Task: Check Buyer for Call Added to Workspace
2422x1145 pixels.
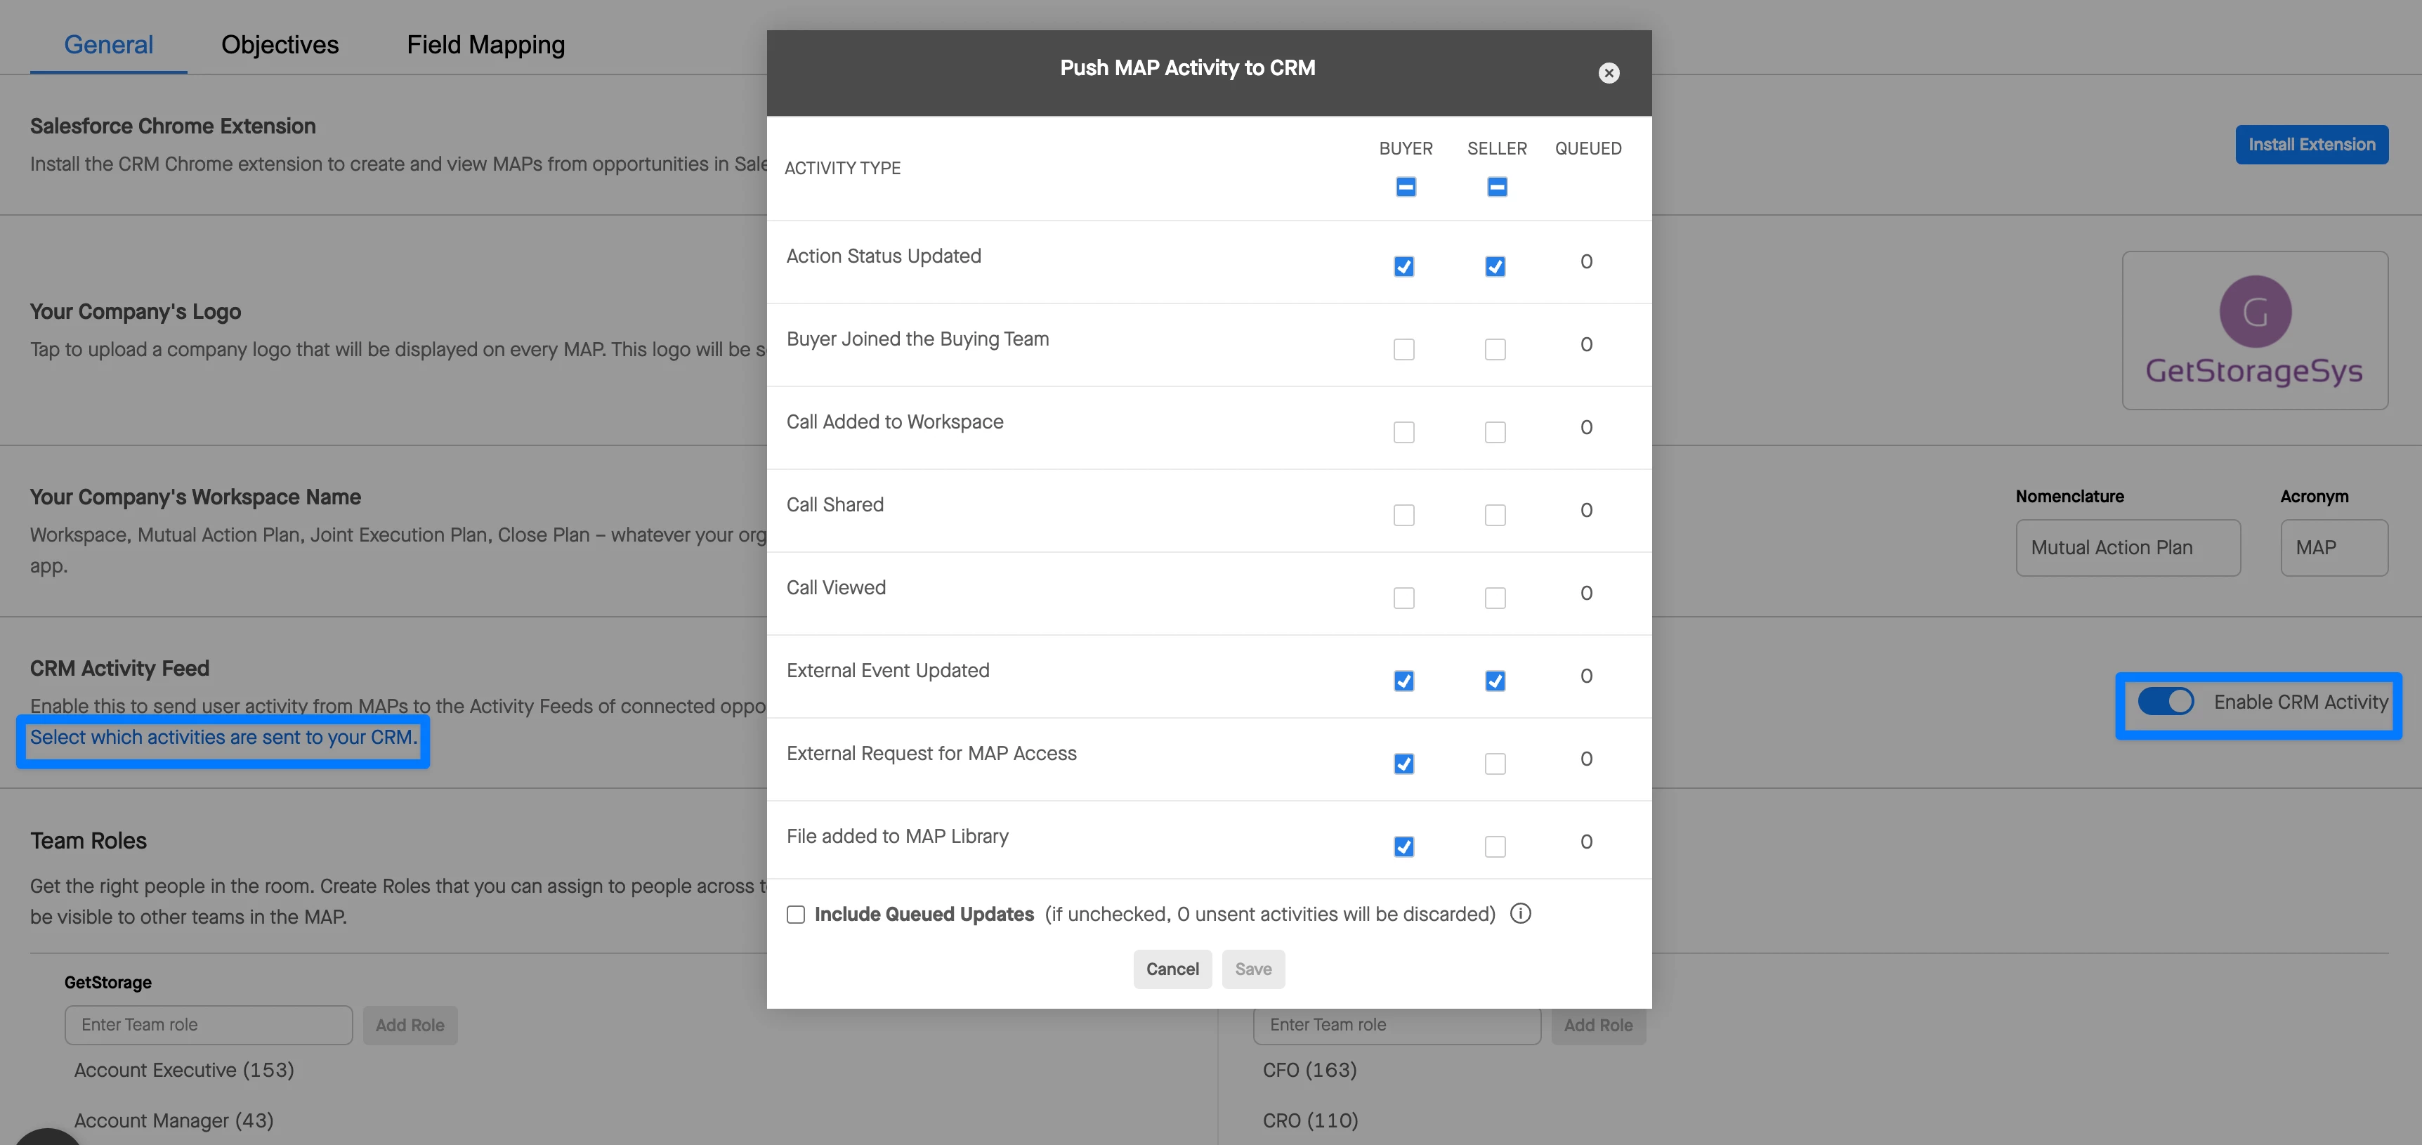Action: click(x=1403, y=433)
